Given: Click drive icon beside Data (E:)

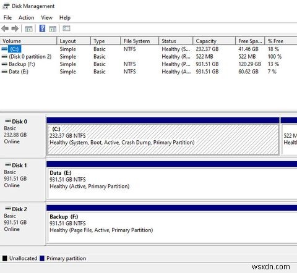Looking at the screenshot, I should [x=4, y=72].
